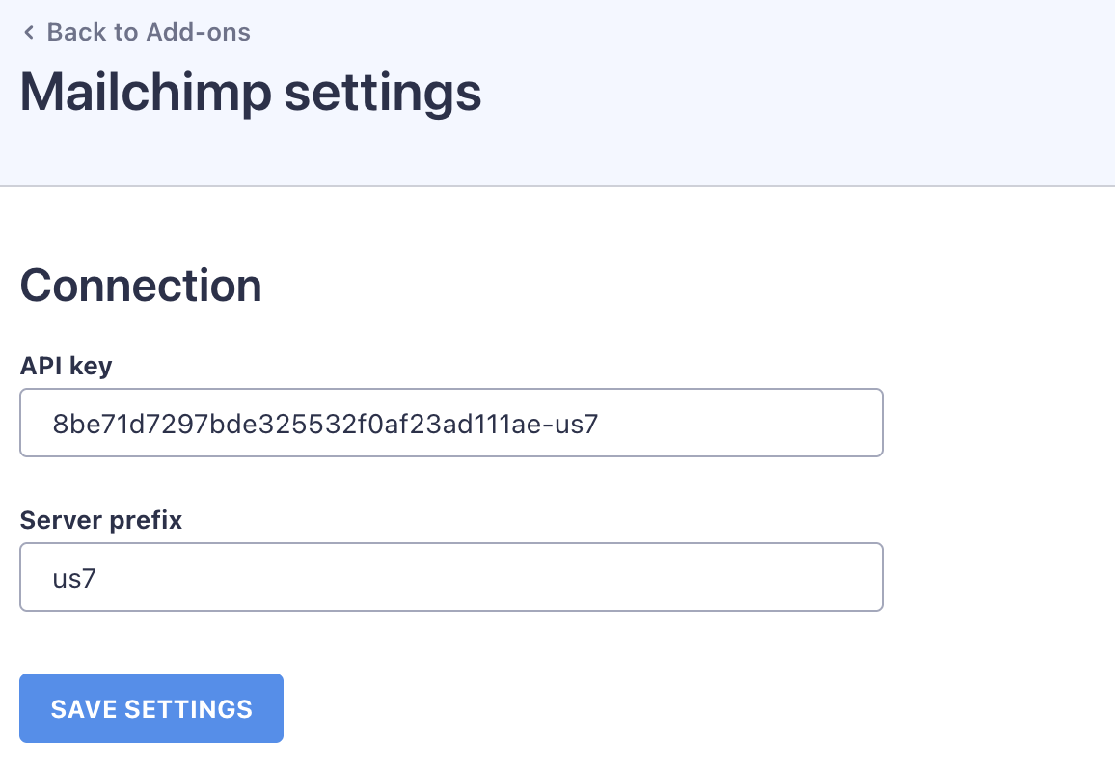Screen dimensions: 1115x770
Task: Click the light blue header banner
Action: (772, 96)
